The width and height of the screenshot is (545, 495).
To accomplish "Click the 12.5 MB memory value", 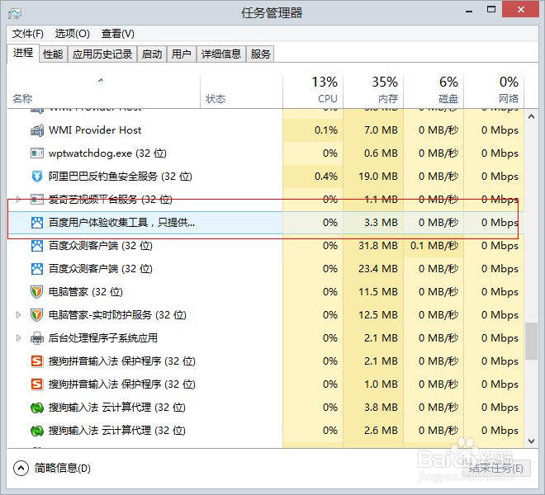I will tap(378, 315).
